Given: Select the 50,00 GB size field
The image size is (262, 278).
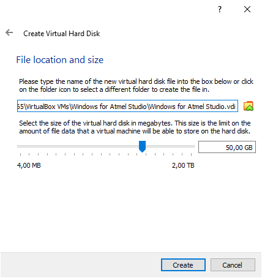Looking at the screenshot, I should point(227,147).
